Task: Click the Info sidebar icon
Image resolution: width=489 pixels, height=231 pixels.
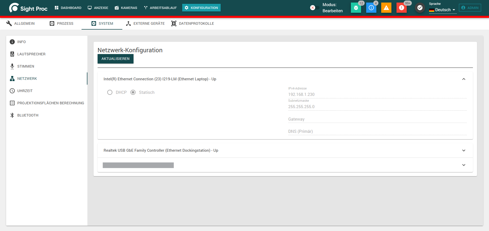Action: click(x=12, y=42)
